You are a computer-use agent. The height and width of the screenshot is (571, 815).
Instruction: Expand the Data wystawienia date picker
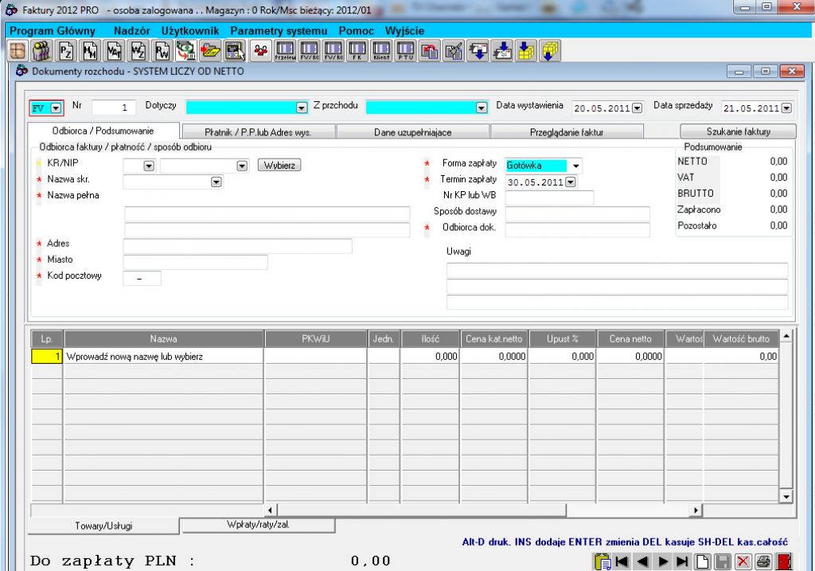tap(638, 108)
